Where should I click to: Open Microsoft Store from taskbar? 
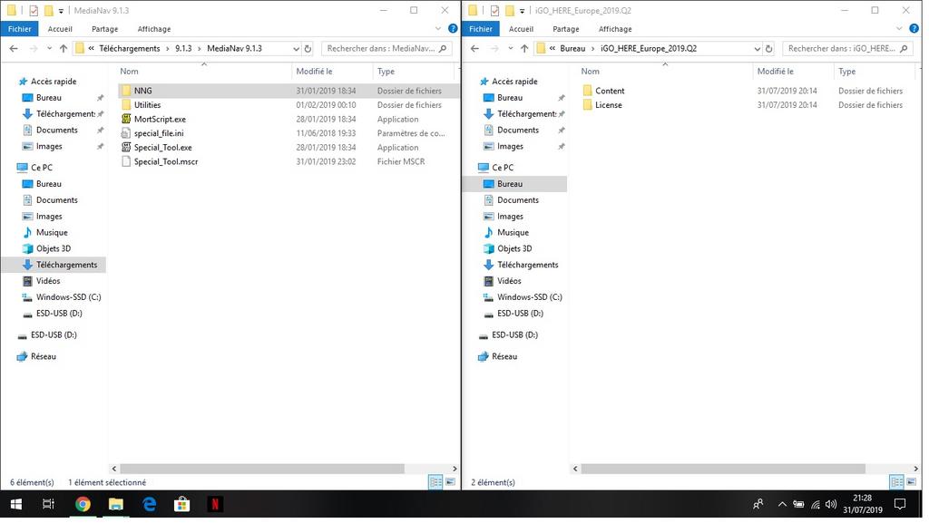click(x=181, y=504)
